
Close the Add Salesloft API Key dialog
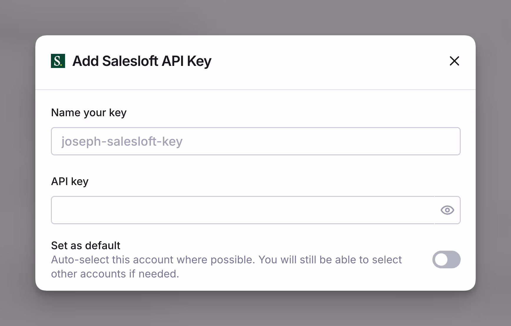(454, 61)
